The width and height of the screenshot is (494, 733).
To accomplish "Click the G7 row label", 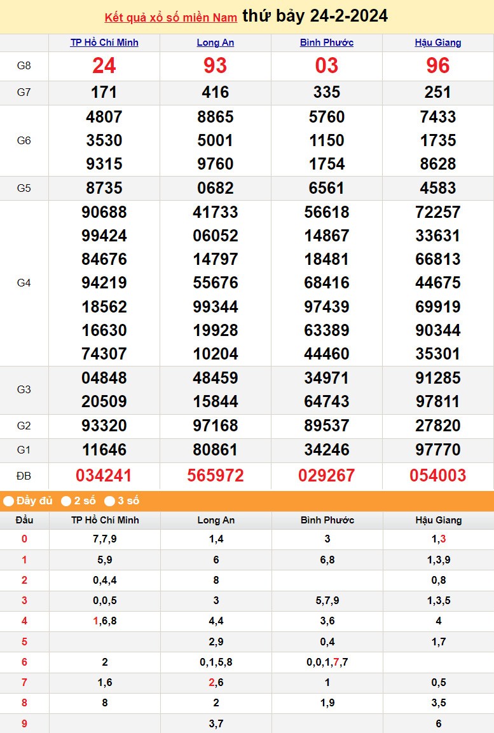I will [24, 93].
